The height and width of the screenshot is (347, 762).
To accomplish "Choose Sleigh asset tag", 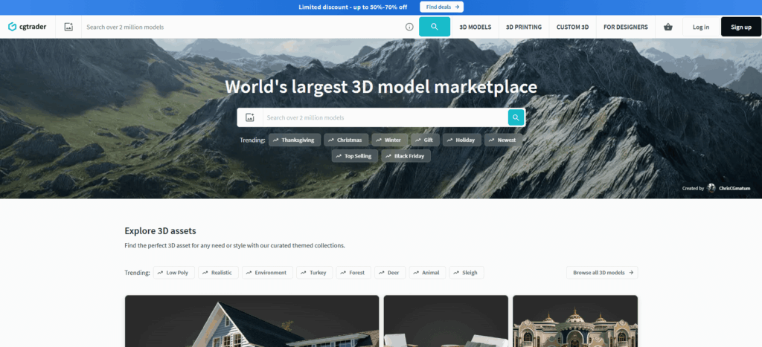I will pyautogui.click(x=467, y=273).
